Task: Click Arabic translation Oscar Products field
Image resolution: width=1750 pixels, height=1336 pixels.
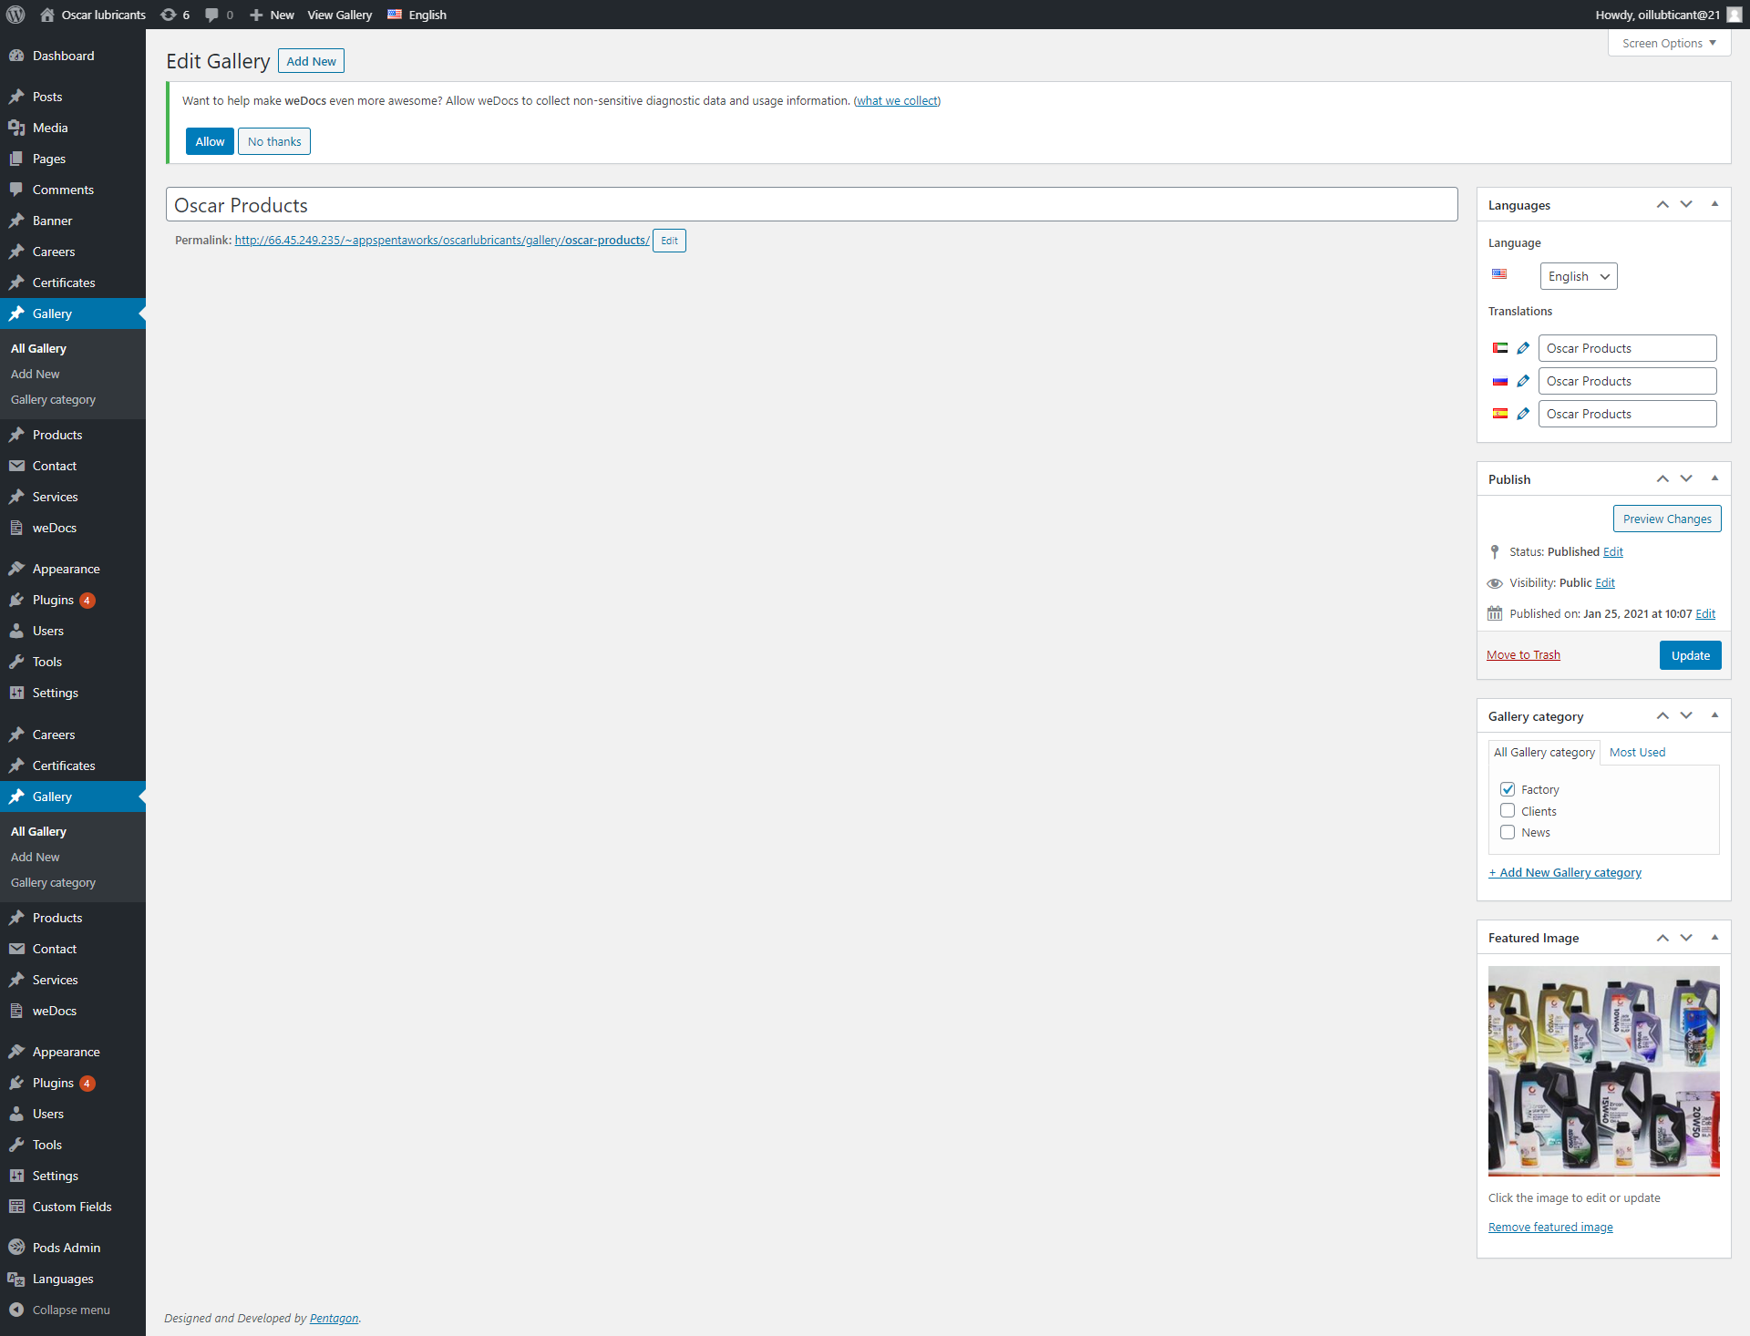Action: [1627, 348]
